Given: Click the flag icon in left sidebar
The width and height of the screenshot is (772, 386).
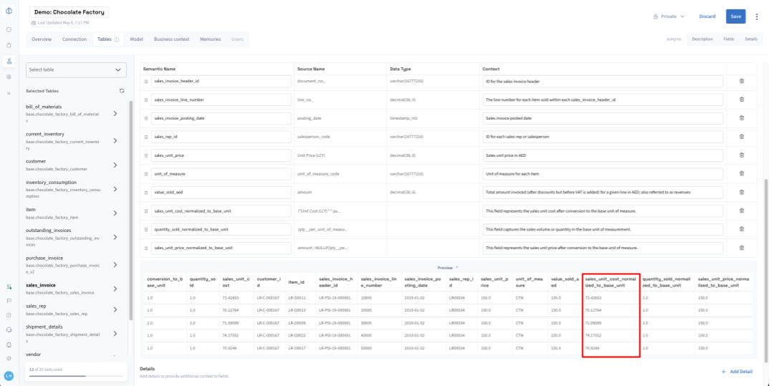Looking at the screenshot, I should click(9, 301).
